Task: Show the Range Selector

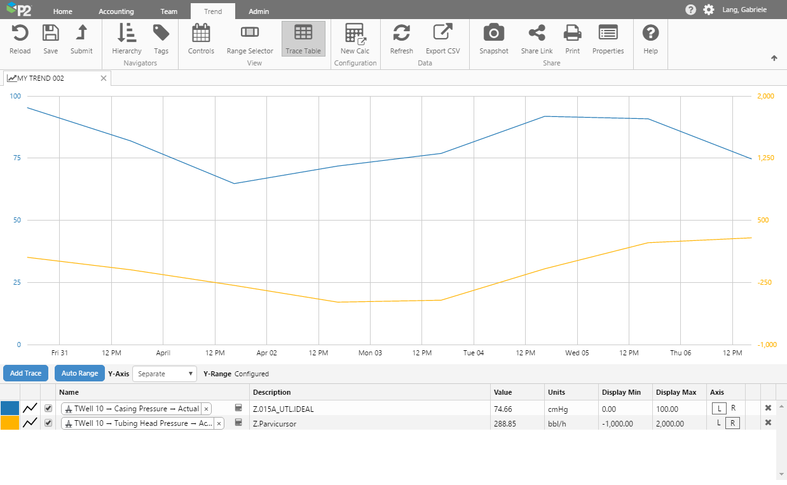Action: (250, 34)
